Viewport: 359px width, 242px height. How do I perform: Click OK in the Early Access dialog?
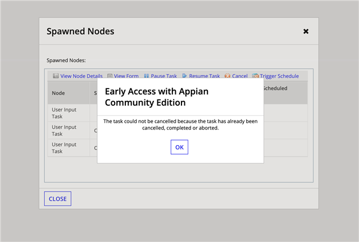(x=179, y=147)
